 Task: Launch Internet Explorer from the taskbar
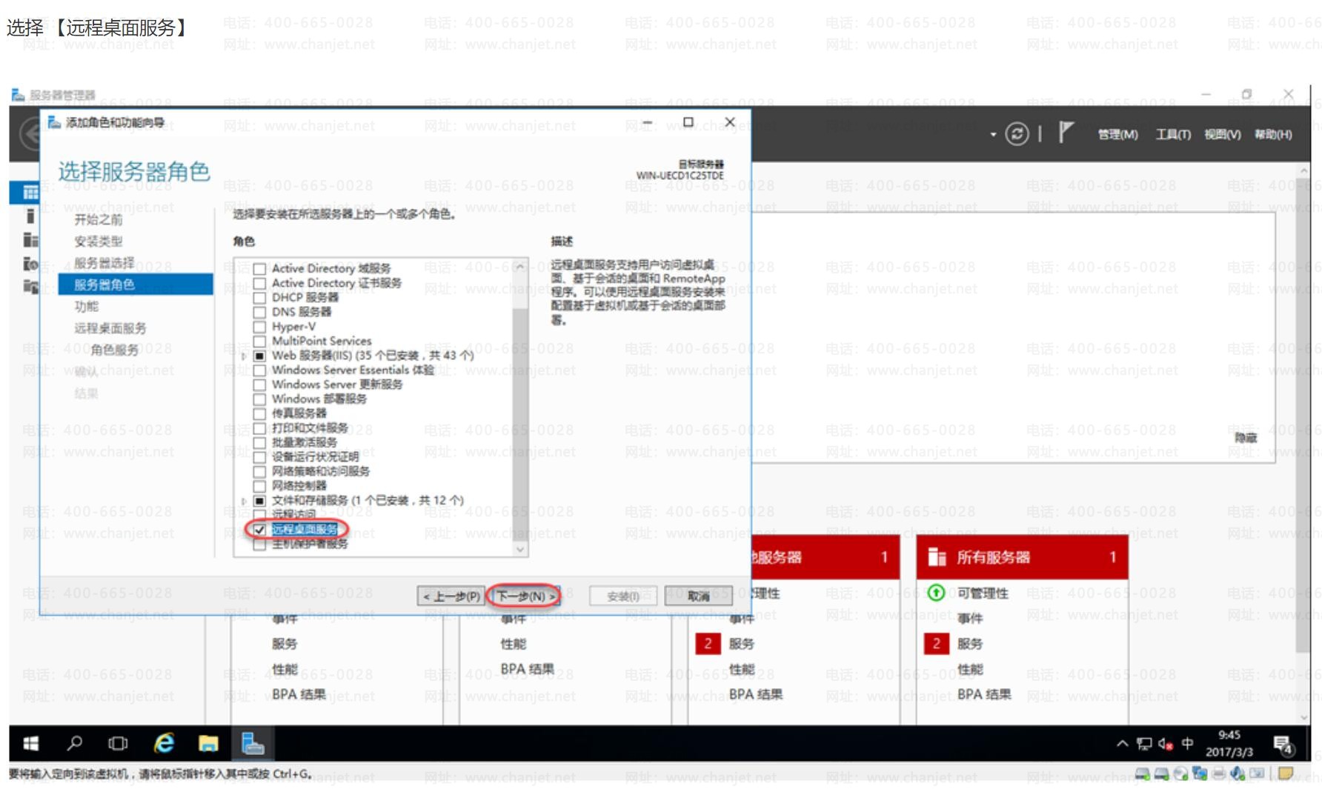(164, 743)
